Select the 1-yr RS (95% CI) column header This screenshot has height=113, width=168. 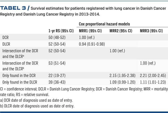pyautogui.click(x=61, y=31)
